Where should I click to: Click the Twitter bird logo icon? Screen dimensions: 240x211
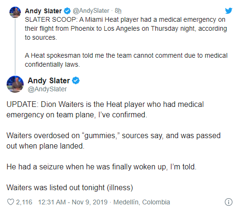point(229,11)
